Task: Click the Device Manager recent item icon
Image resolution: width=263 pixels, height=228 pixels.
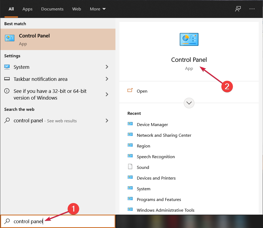Action: [x=130, y=124]
